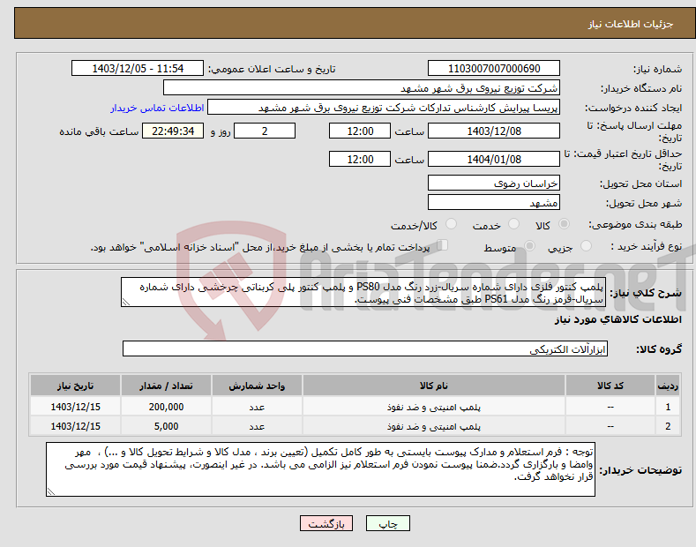
Task: Click row 2 product name پلمپ امنیتی
Action: click(434, 426)
